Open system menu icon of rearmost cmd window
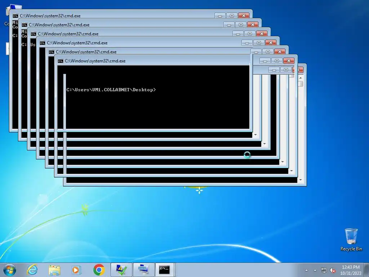This screenshot has width=369, height=277. point(15,16)
